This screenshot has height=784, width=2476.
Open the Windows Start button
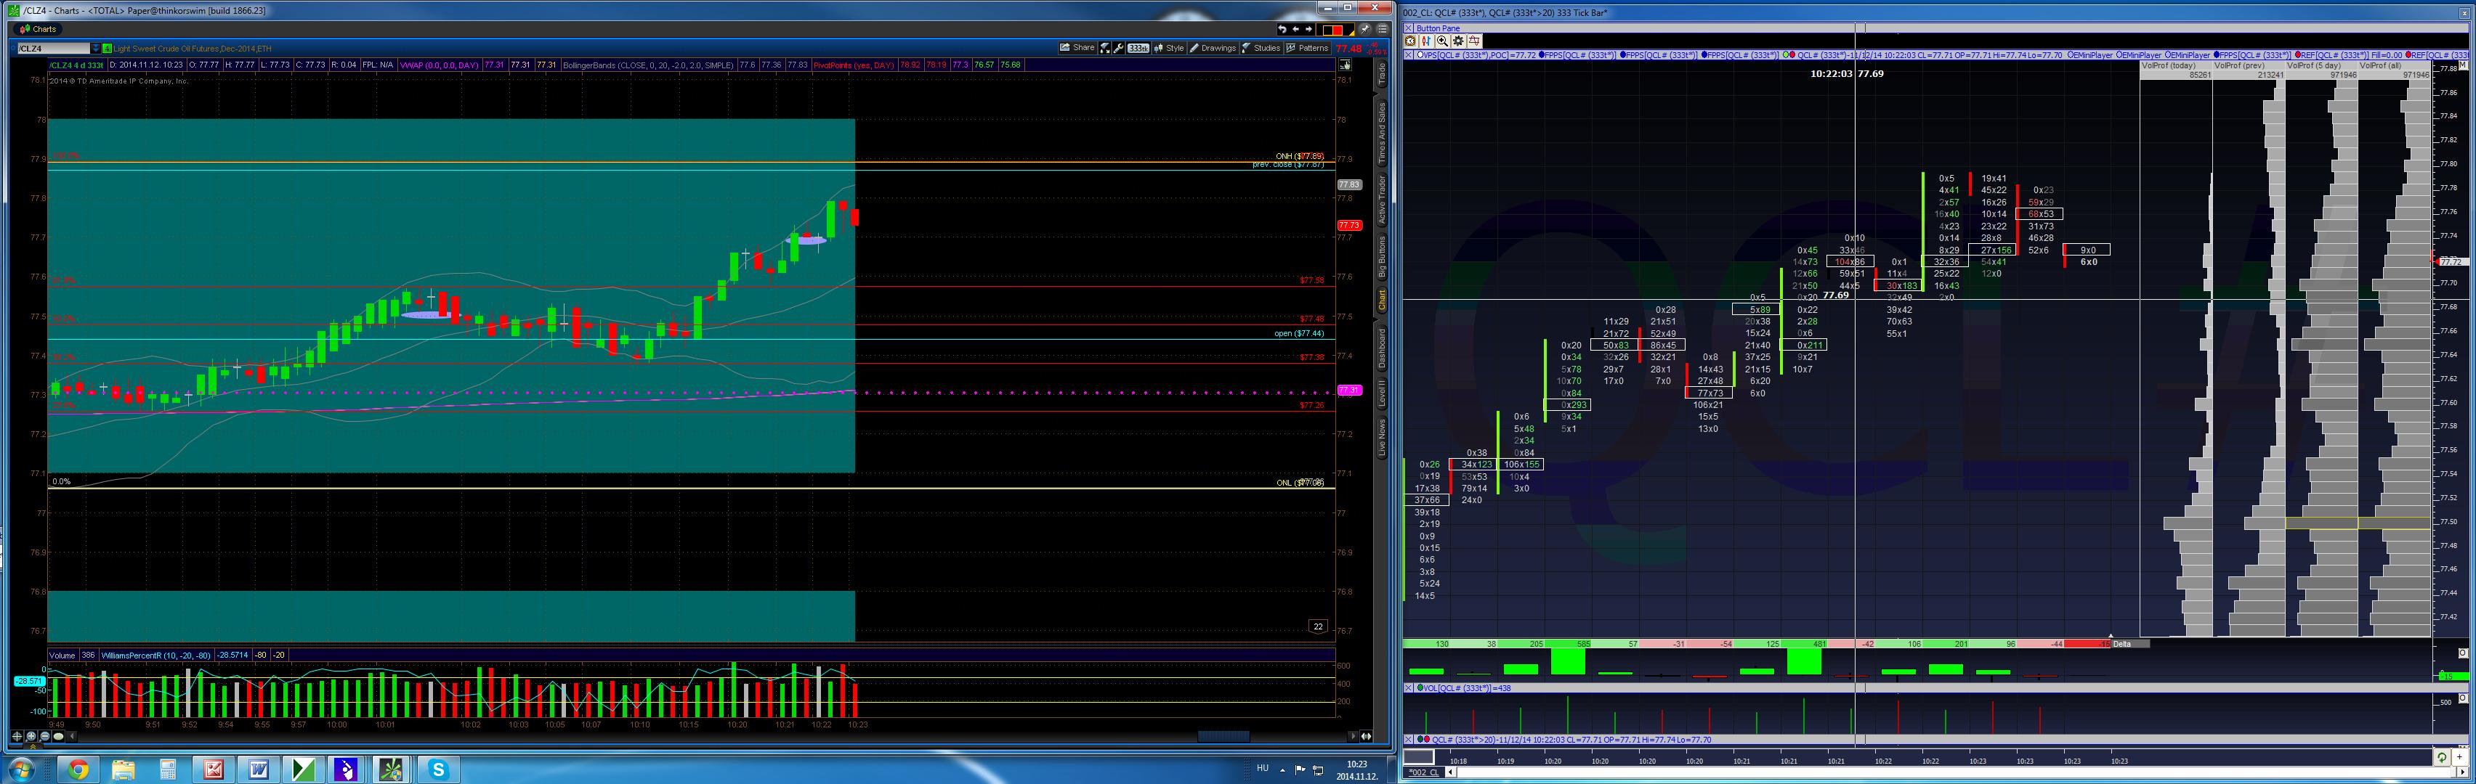point(21,769)
